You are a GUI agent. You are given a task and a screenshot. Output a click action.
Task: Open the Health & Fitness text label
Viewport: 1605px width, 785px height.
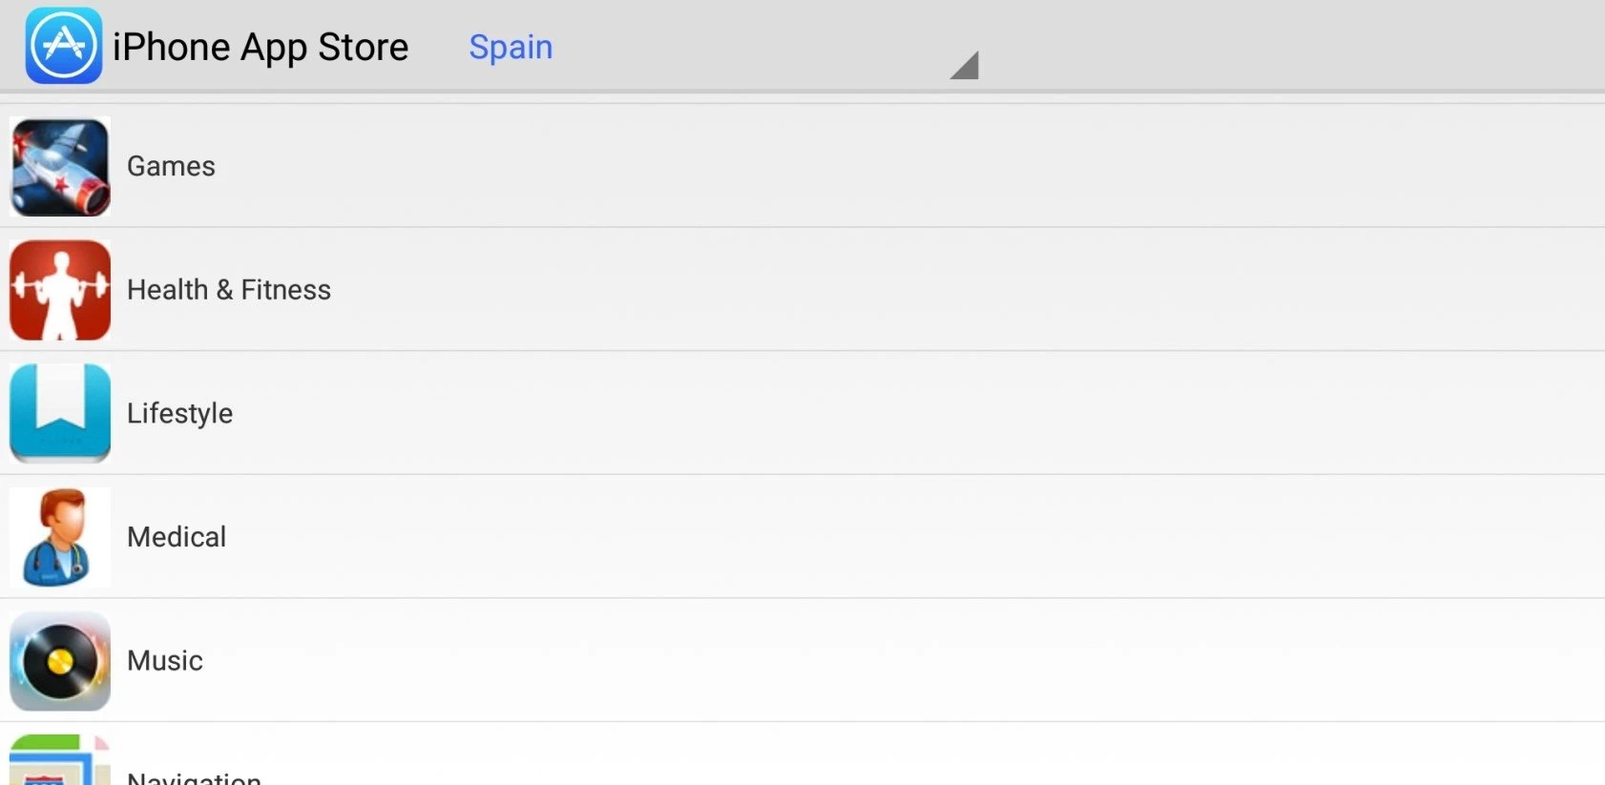click(x=229, y=290)
